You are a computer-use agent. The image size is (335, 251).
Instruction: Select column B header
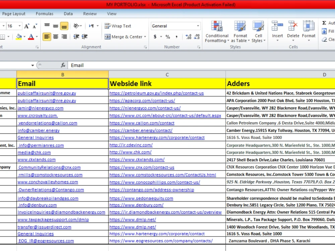pos(63,75)
